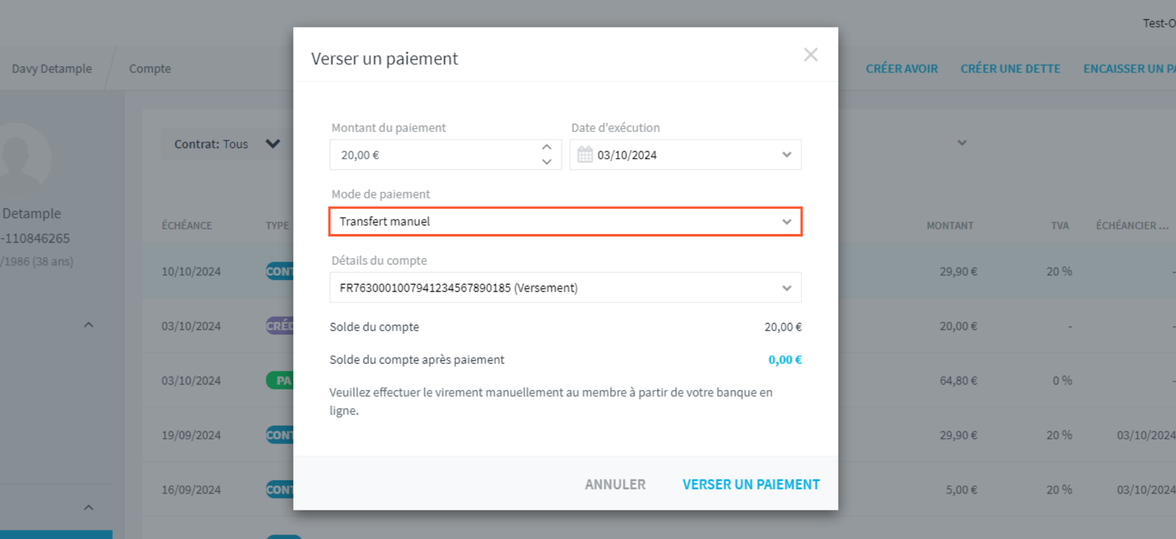Click the Montant du paiement field
The height and width of the screenshot is (539, 1176).
pos(436,155)
